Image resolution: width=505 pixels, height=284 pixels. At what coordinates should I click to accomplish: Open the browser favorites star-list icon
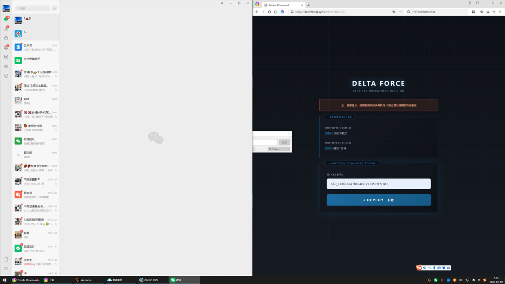[482, 12]
